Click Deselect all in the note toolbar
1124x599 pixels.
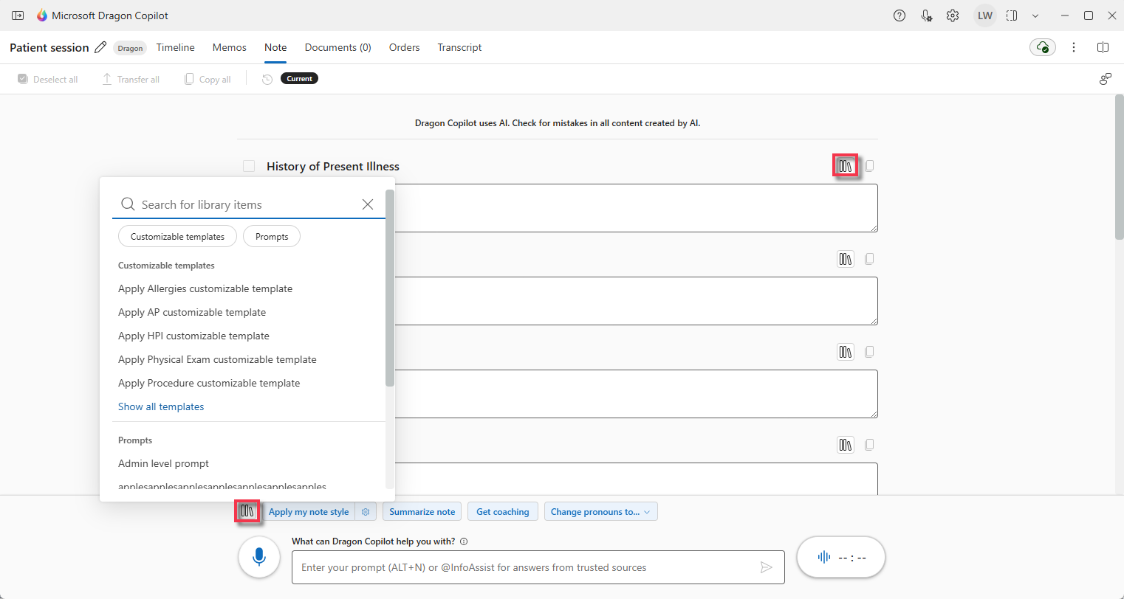click(x=48, y=79)
